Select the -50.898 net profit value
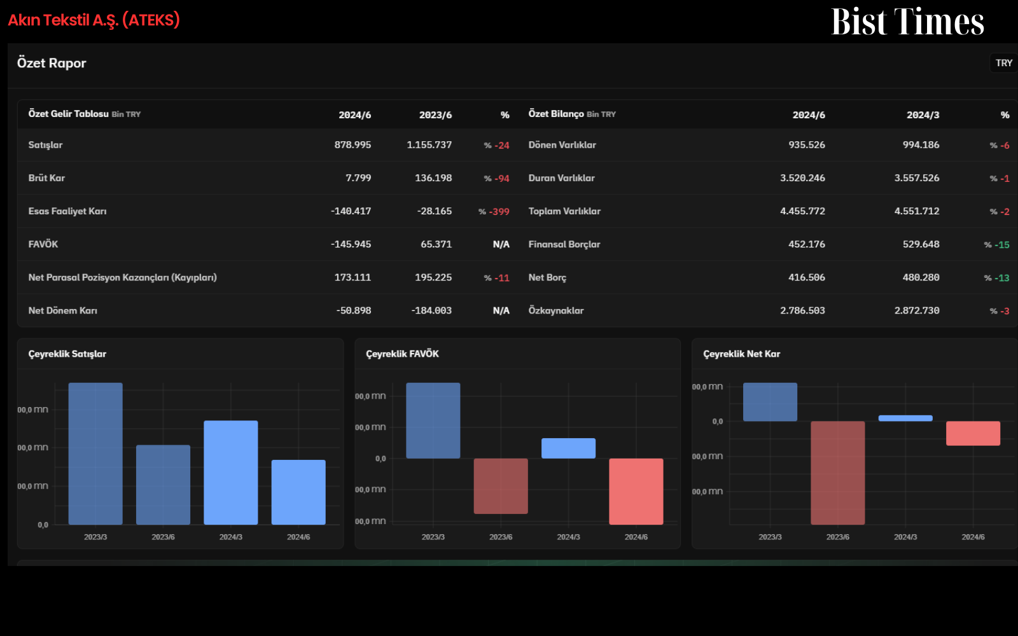 tap(354, 310)
